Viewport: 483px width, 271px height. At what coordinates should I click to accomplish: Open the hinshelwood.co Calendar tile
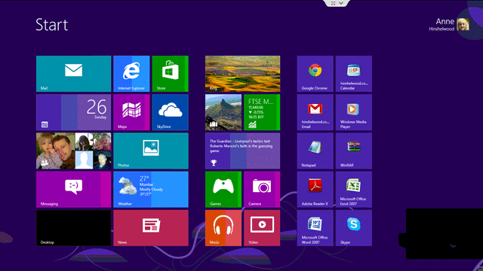(354, 74)
